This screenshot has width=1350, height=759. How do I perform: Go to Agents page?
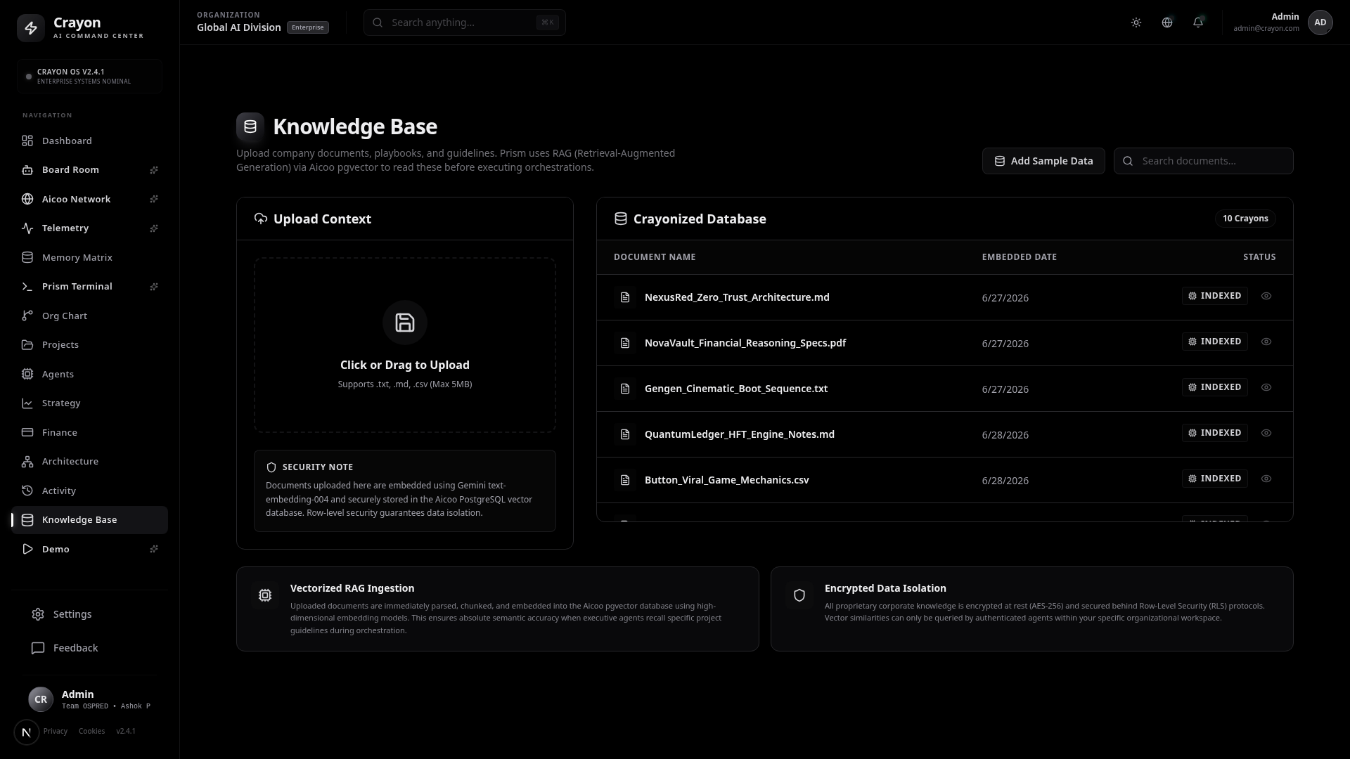tap(89, 375)
